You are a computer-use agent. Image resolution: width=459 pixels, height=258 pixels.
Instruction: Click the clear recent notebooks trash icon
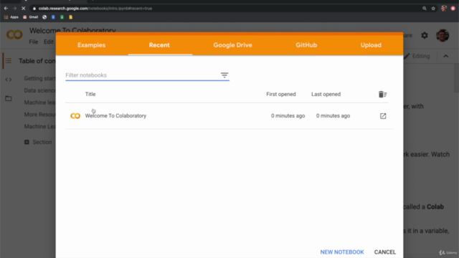(382, 94)
